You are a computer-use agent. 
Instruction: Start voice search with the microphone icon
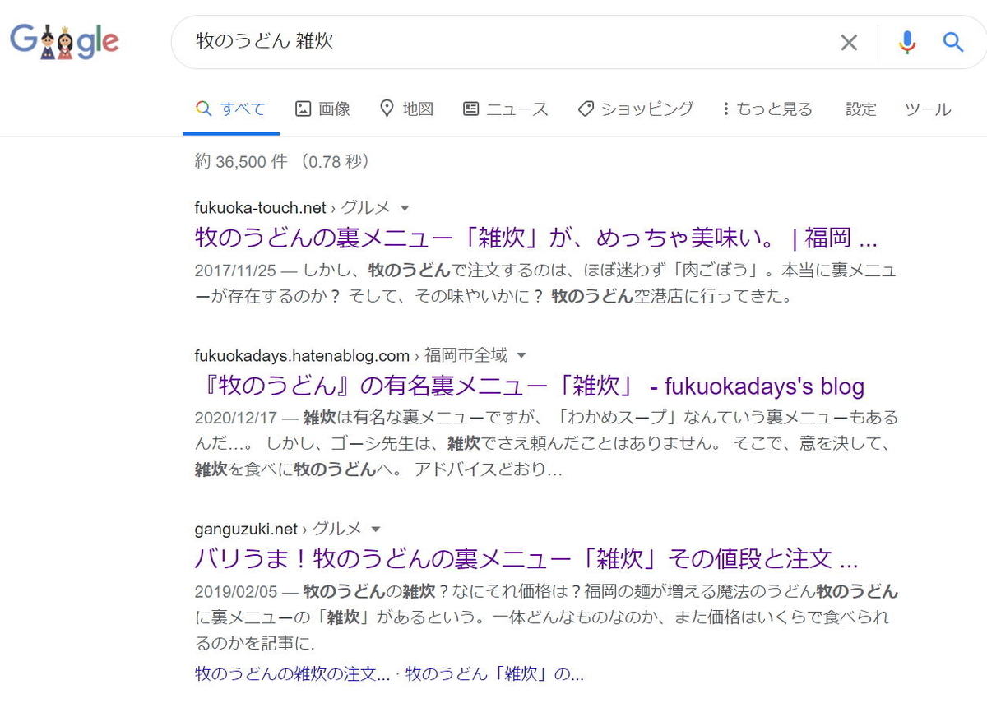click(x=907, y=43)
